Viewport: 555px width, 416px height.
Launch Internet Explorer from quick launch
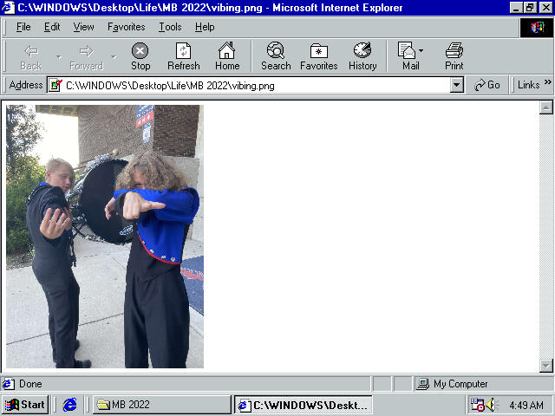pyautogui.click(x=70, y=405)
